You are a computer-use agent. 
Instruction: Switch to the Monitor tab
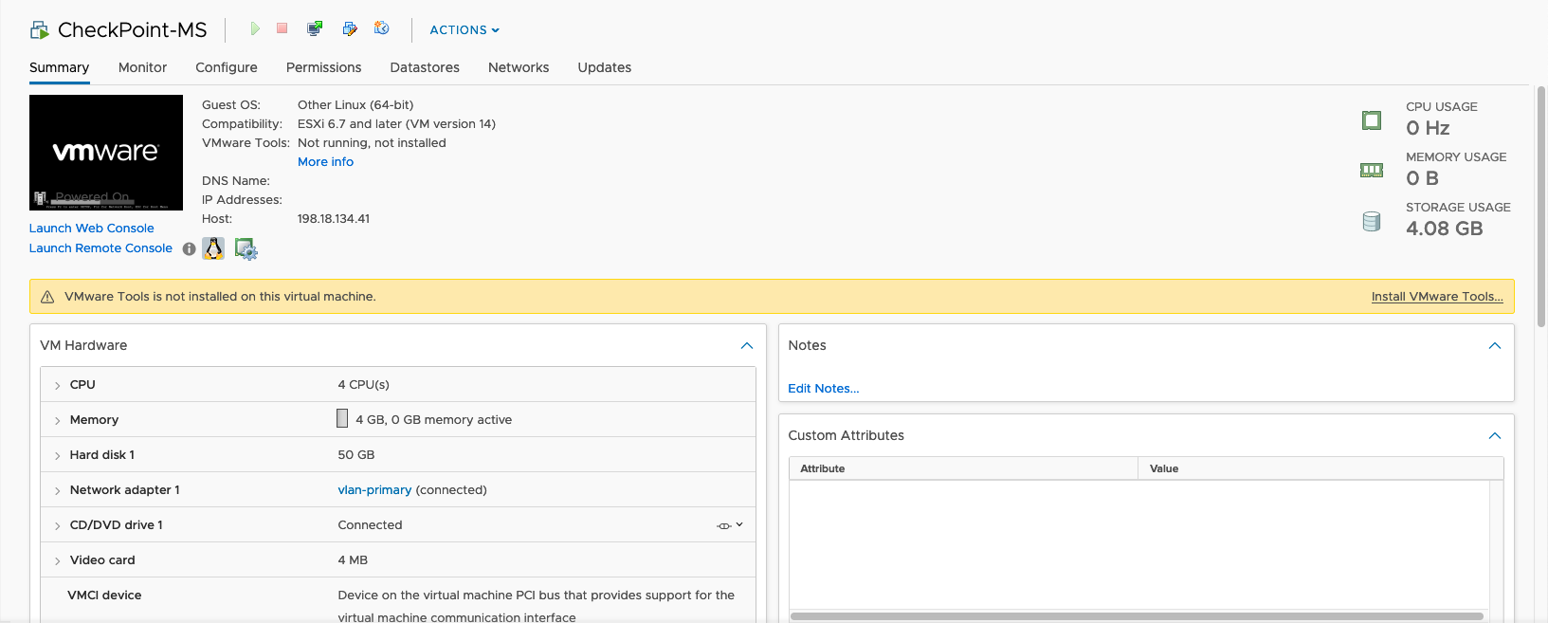coord(142,67)
